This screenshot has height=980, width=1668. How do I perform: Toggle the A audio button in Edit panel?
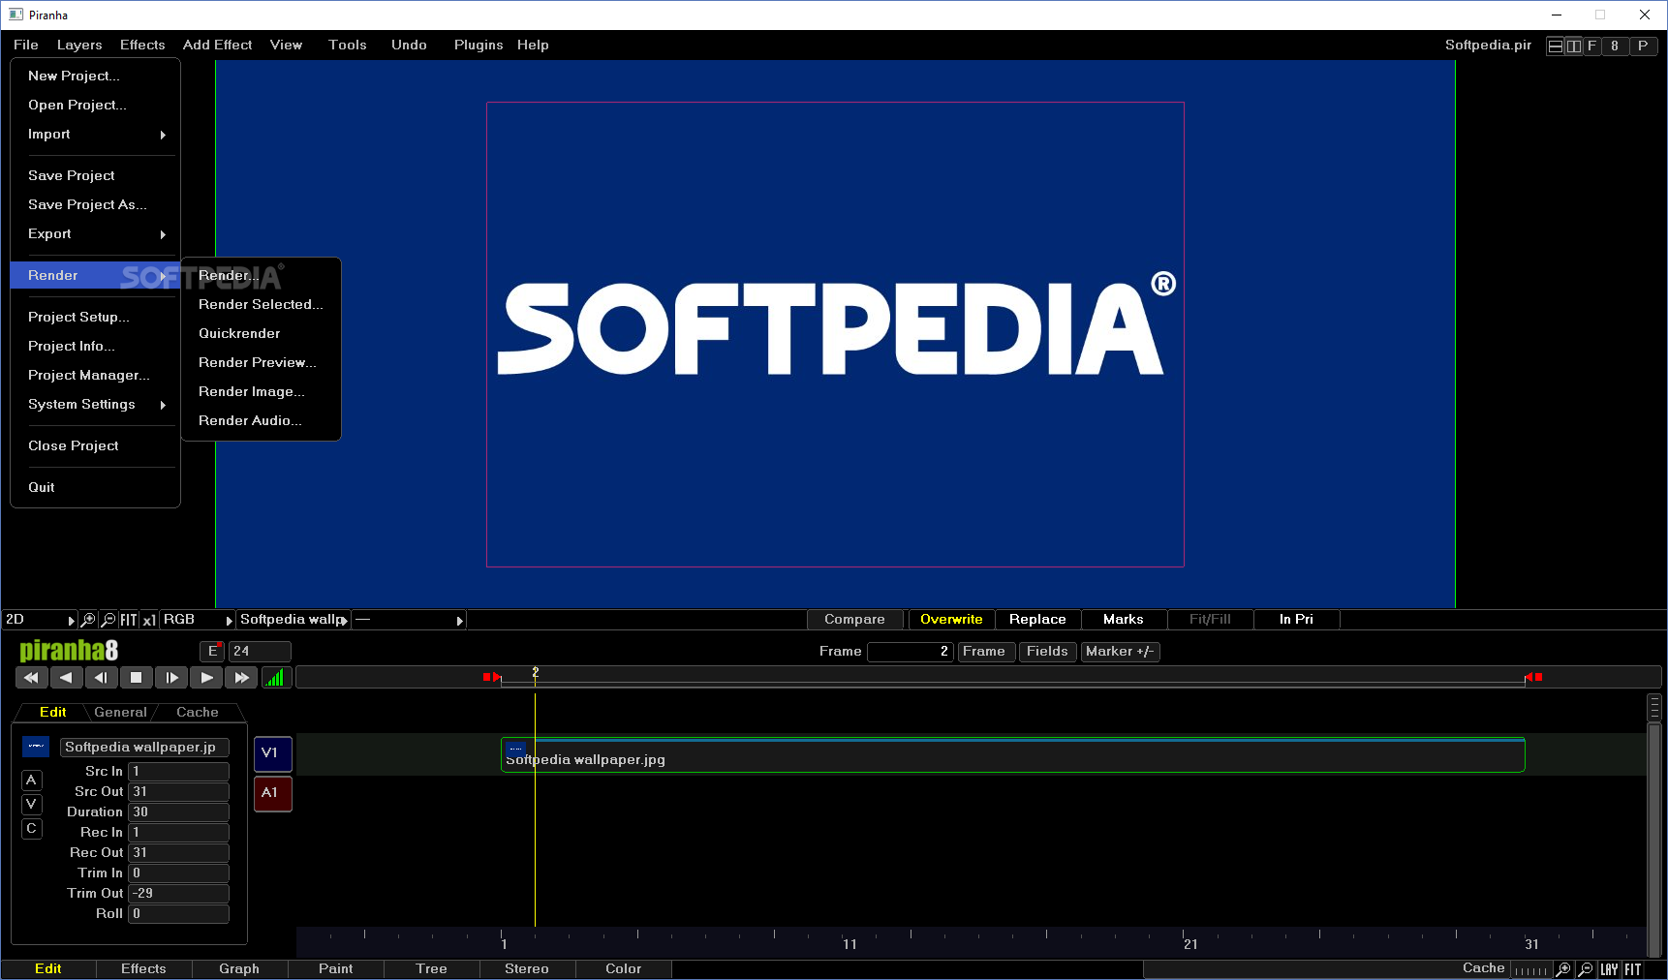[32, 781]
